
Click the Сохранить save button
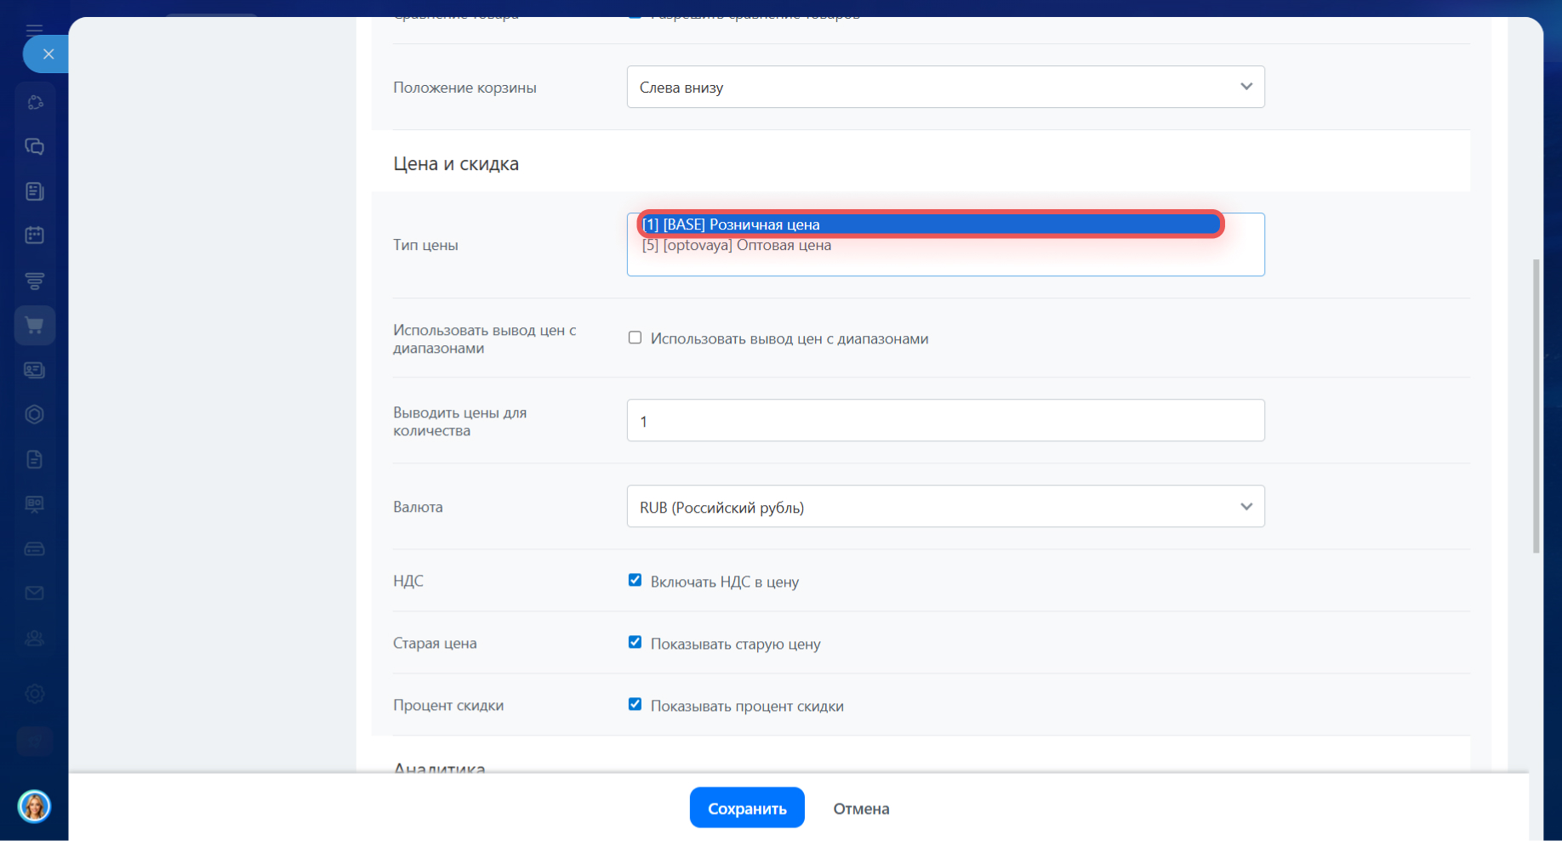click(x=746, y=808)
